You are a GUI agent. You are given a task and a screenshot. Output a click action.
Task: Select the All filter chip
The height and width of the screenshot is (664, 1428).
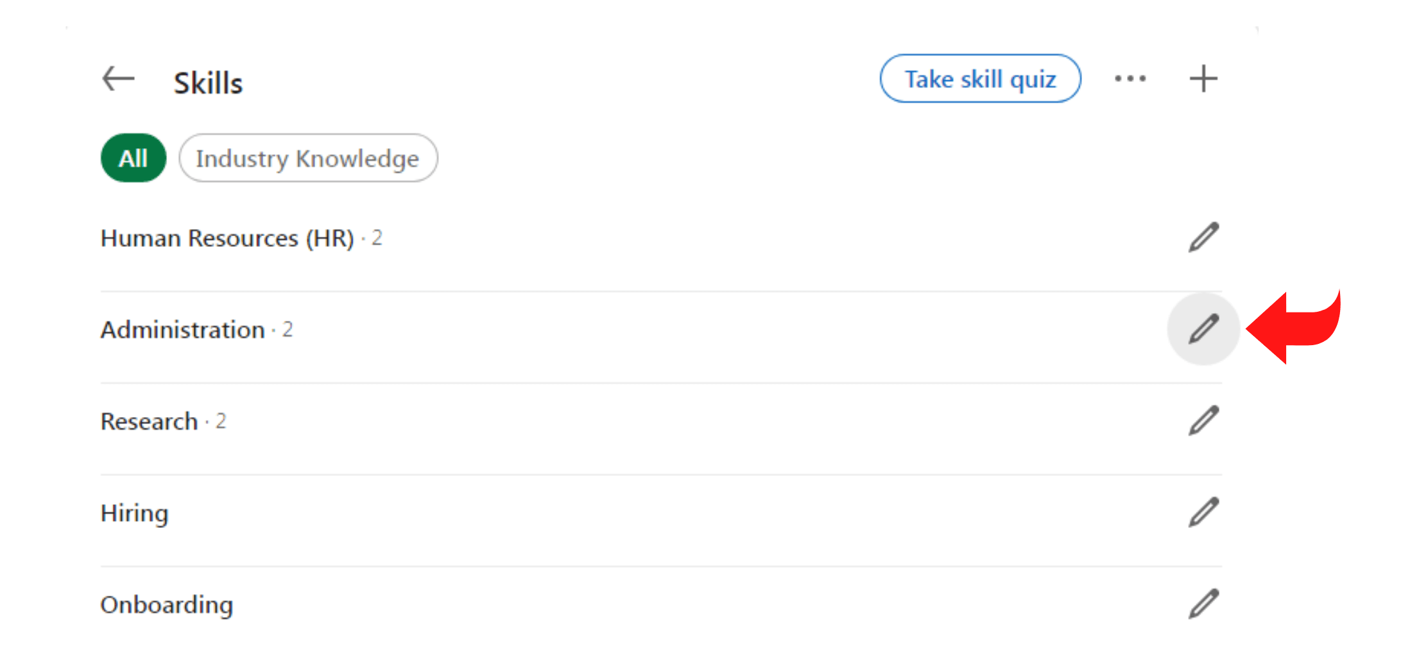[133, 158]
